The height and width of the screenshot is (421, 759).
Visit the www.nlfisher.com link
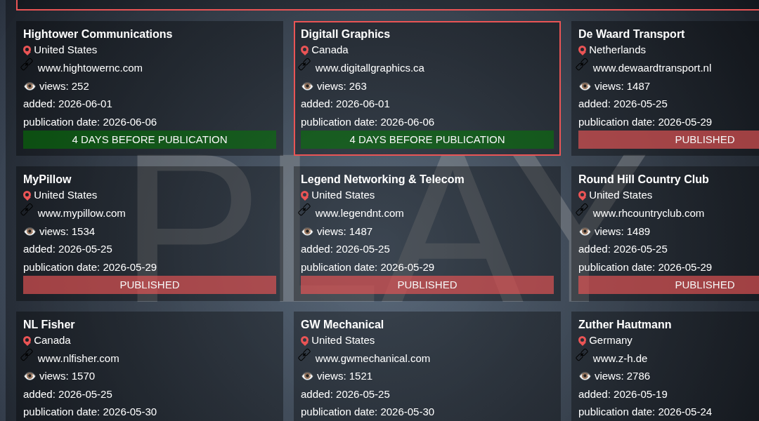[79, 359]
